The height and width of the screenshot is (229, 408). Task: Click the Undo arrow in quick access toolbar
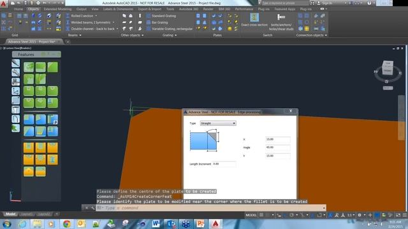[45, 3]
